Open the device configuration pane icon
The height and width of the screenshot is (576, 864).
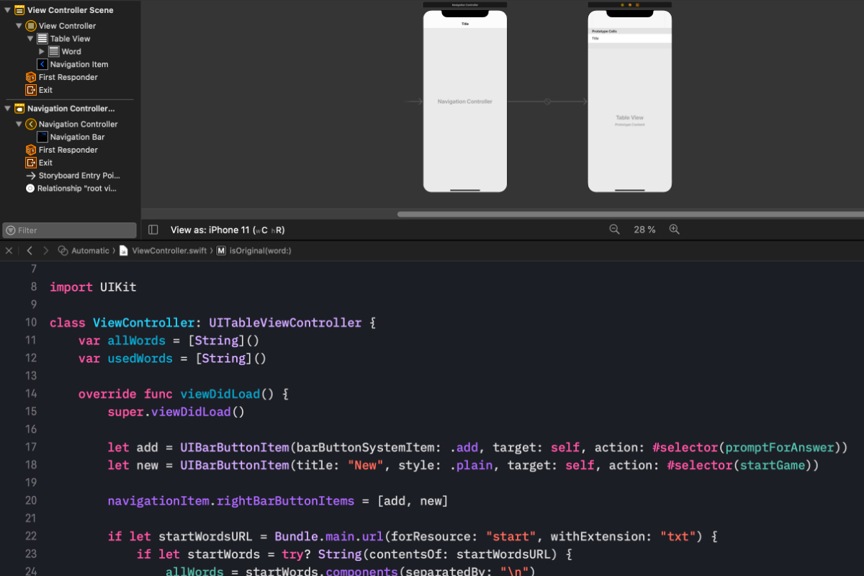click(153, 229)
